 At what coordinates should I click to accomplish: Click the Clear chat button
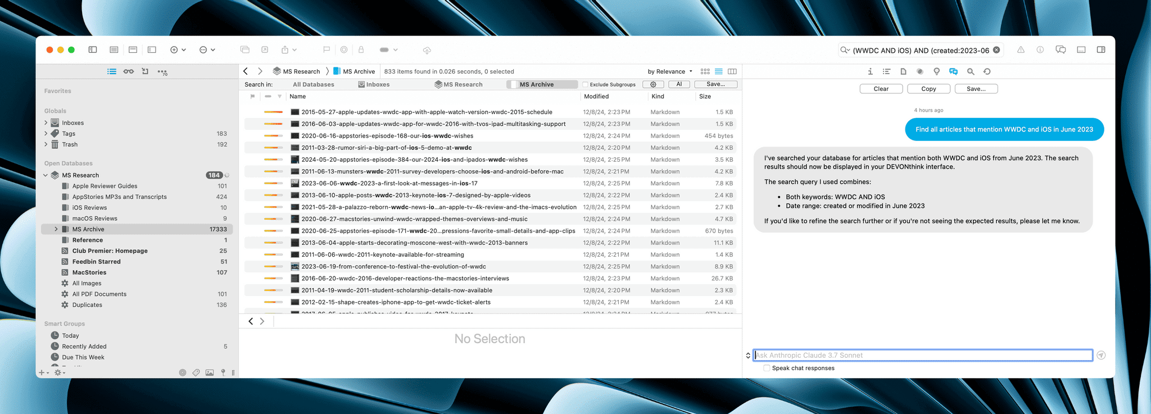(881, 89)
